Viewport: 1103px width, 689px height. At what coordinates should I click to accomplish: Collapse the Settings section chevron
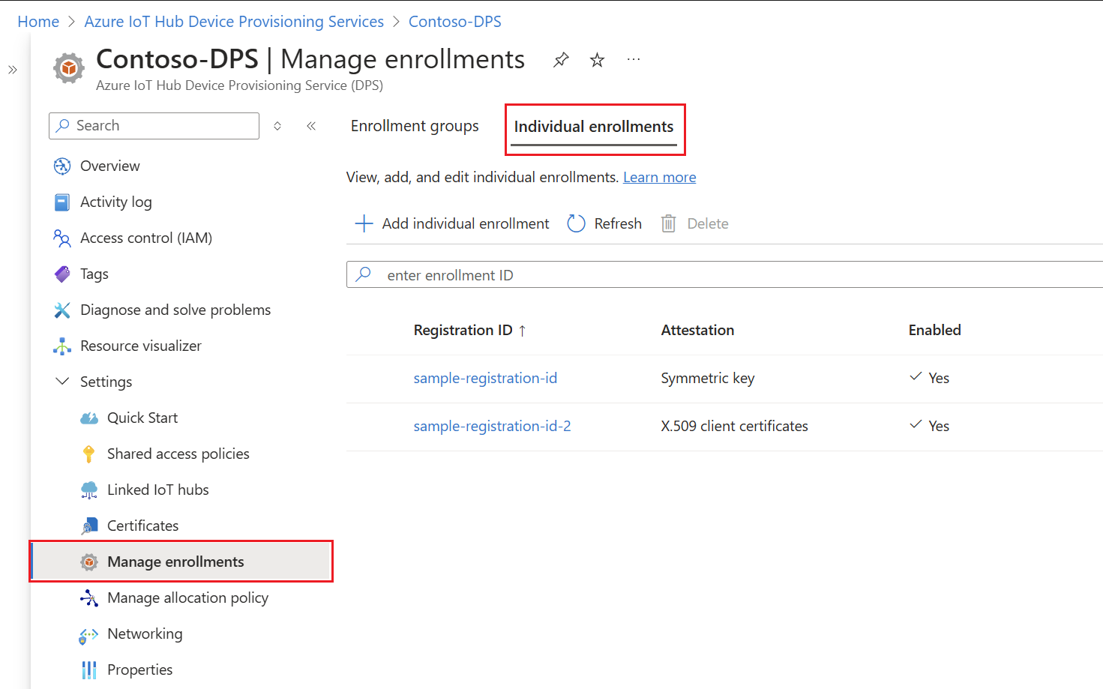[62, 382]
